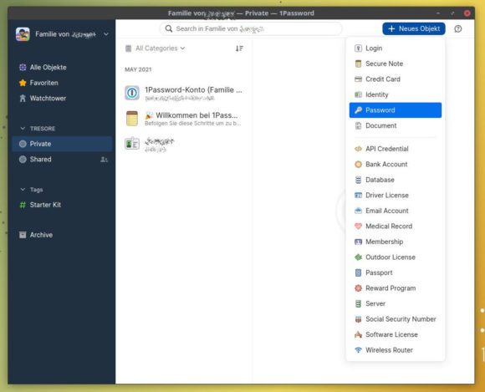Viewport: 485px width, 392px height.
Task: Click the Document icon in menu
Action: coord(358,125)
